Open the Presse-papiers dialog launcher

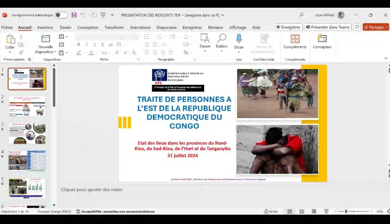coord(29,60)
